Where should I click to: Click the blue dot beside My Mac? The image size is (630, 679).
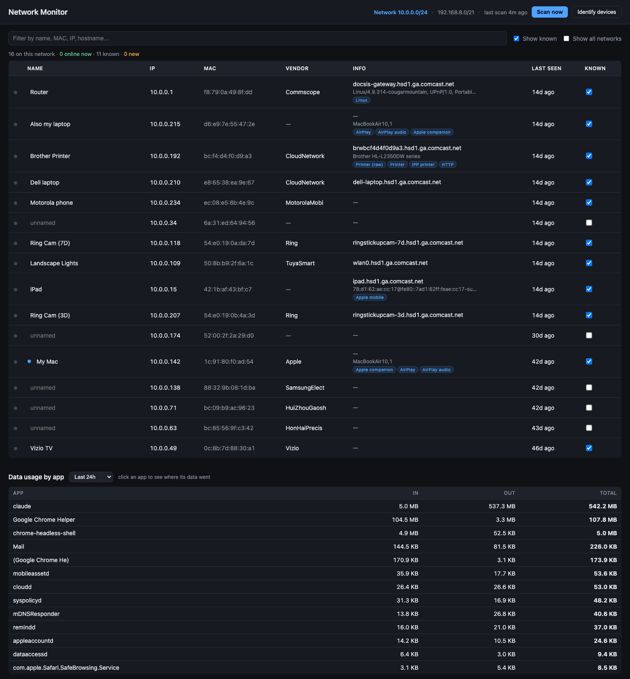(x=29, y=361)
